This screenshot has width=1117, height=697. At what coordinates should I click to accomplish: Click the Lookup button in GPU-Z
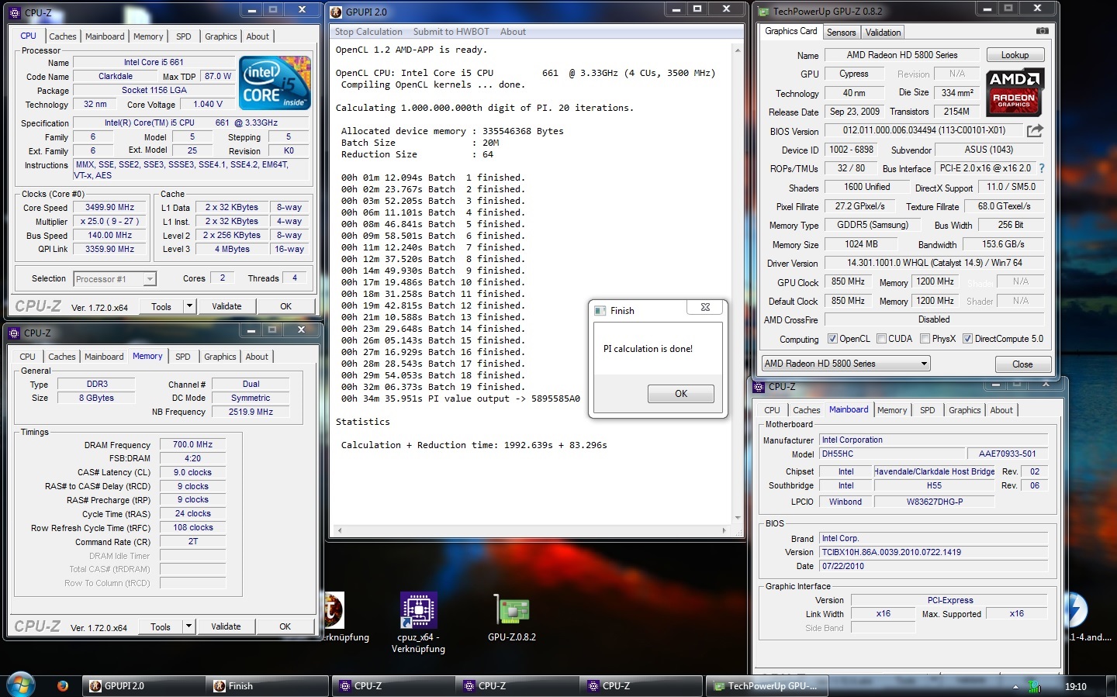click(1015, 55)
